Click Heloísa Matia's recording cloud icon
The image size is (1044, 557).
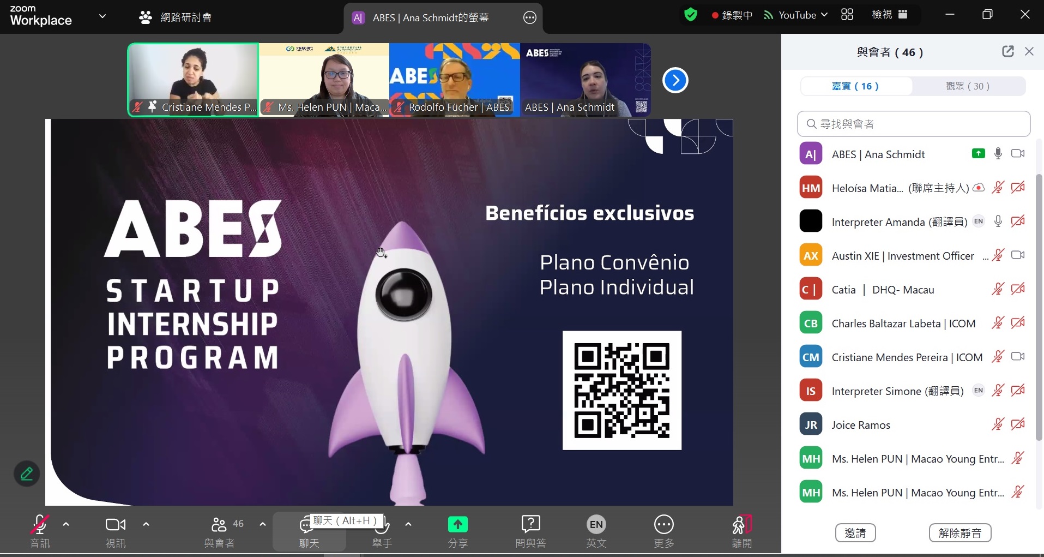pos(979,188)
